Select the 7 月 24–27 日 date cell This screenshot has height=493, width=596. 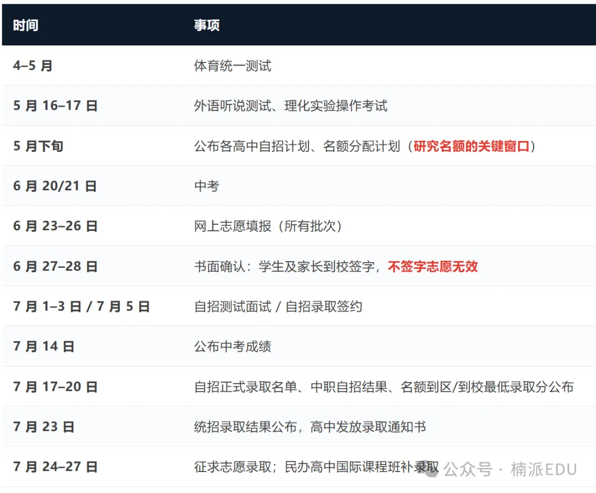tap(56, 467)
